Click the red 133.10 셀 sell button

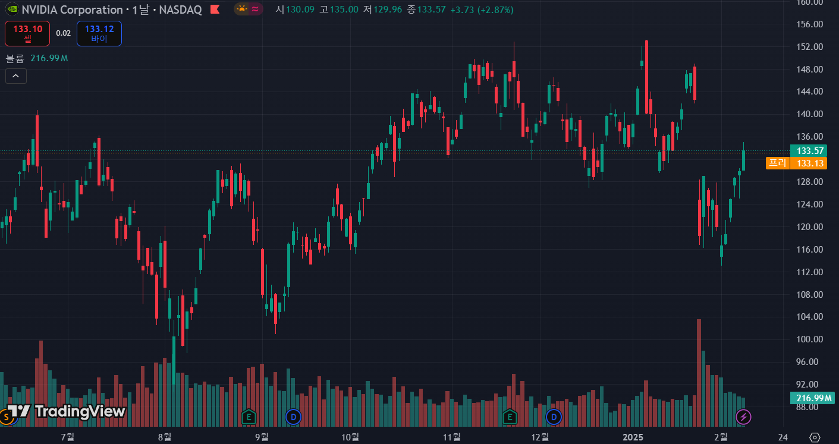[27, 33]
